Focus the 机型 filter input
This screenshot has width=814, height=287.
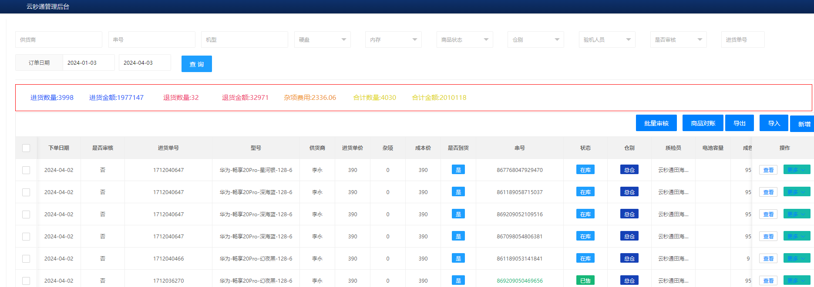tap(245, 40)
